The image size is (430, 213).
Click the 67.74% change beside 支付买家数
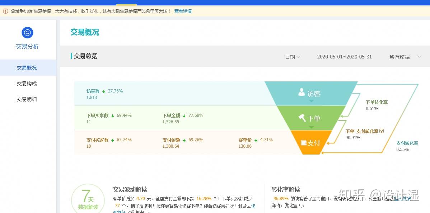coord(124,140)
